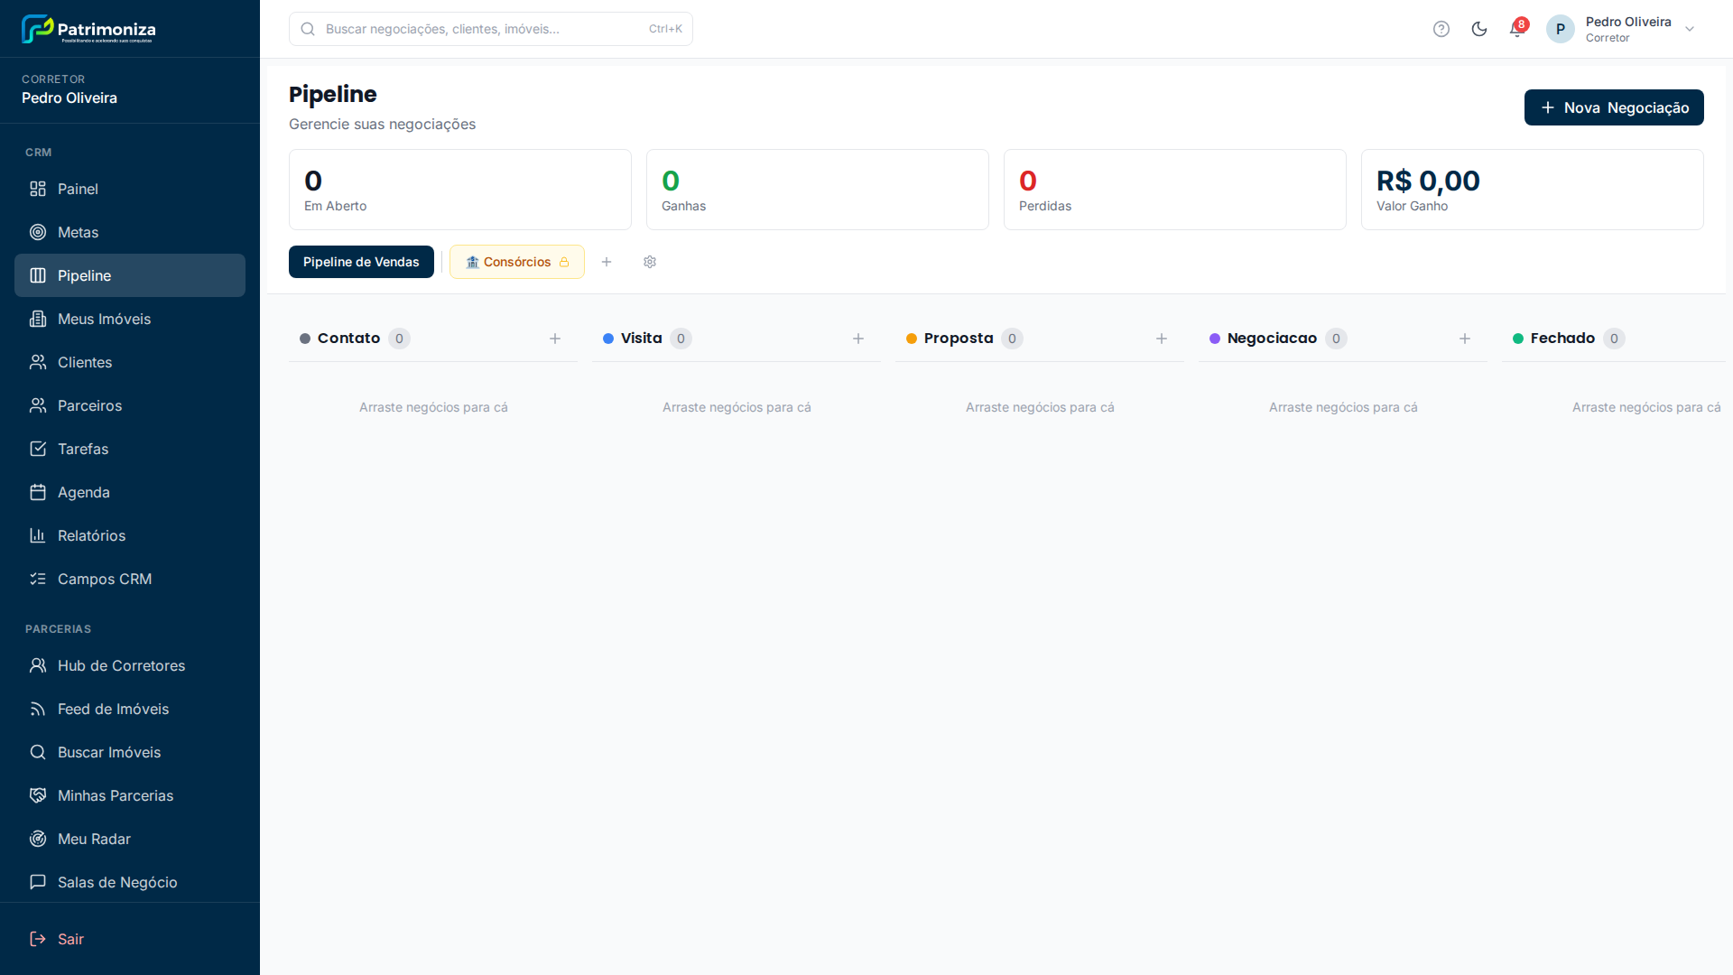1733x975 pixels.
Task: Click Sair to log out
Action: 70,939
